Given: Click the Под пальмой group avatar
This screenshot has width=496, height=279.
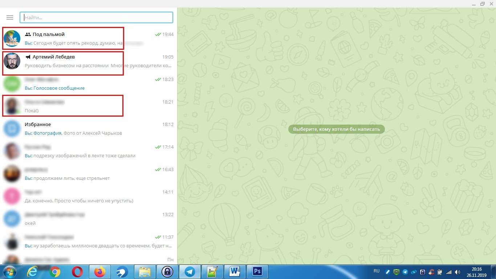Looking at the screenshot, I should [x=12, y=39].
